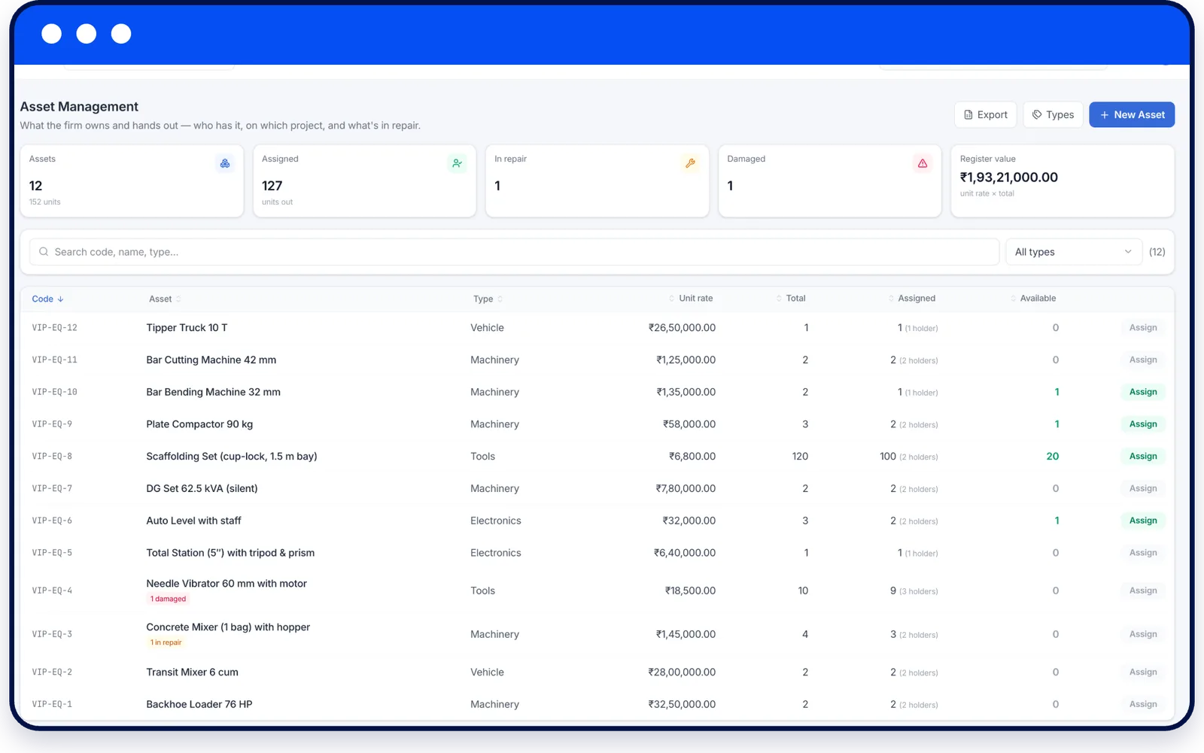Assign the Bar Bending Machine 32 mm

click(x=1143, y=392)
